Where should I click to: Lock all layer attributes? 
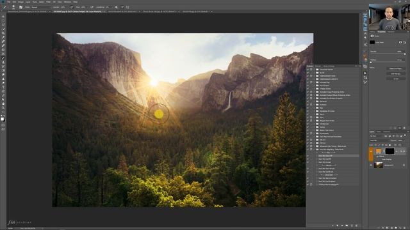(x=390, y=145)
